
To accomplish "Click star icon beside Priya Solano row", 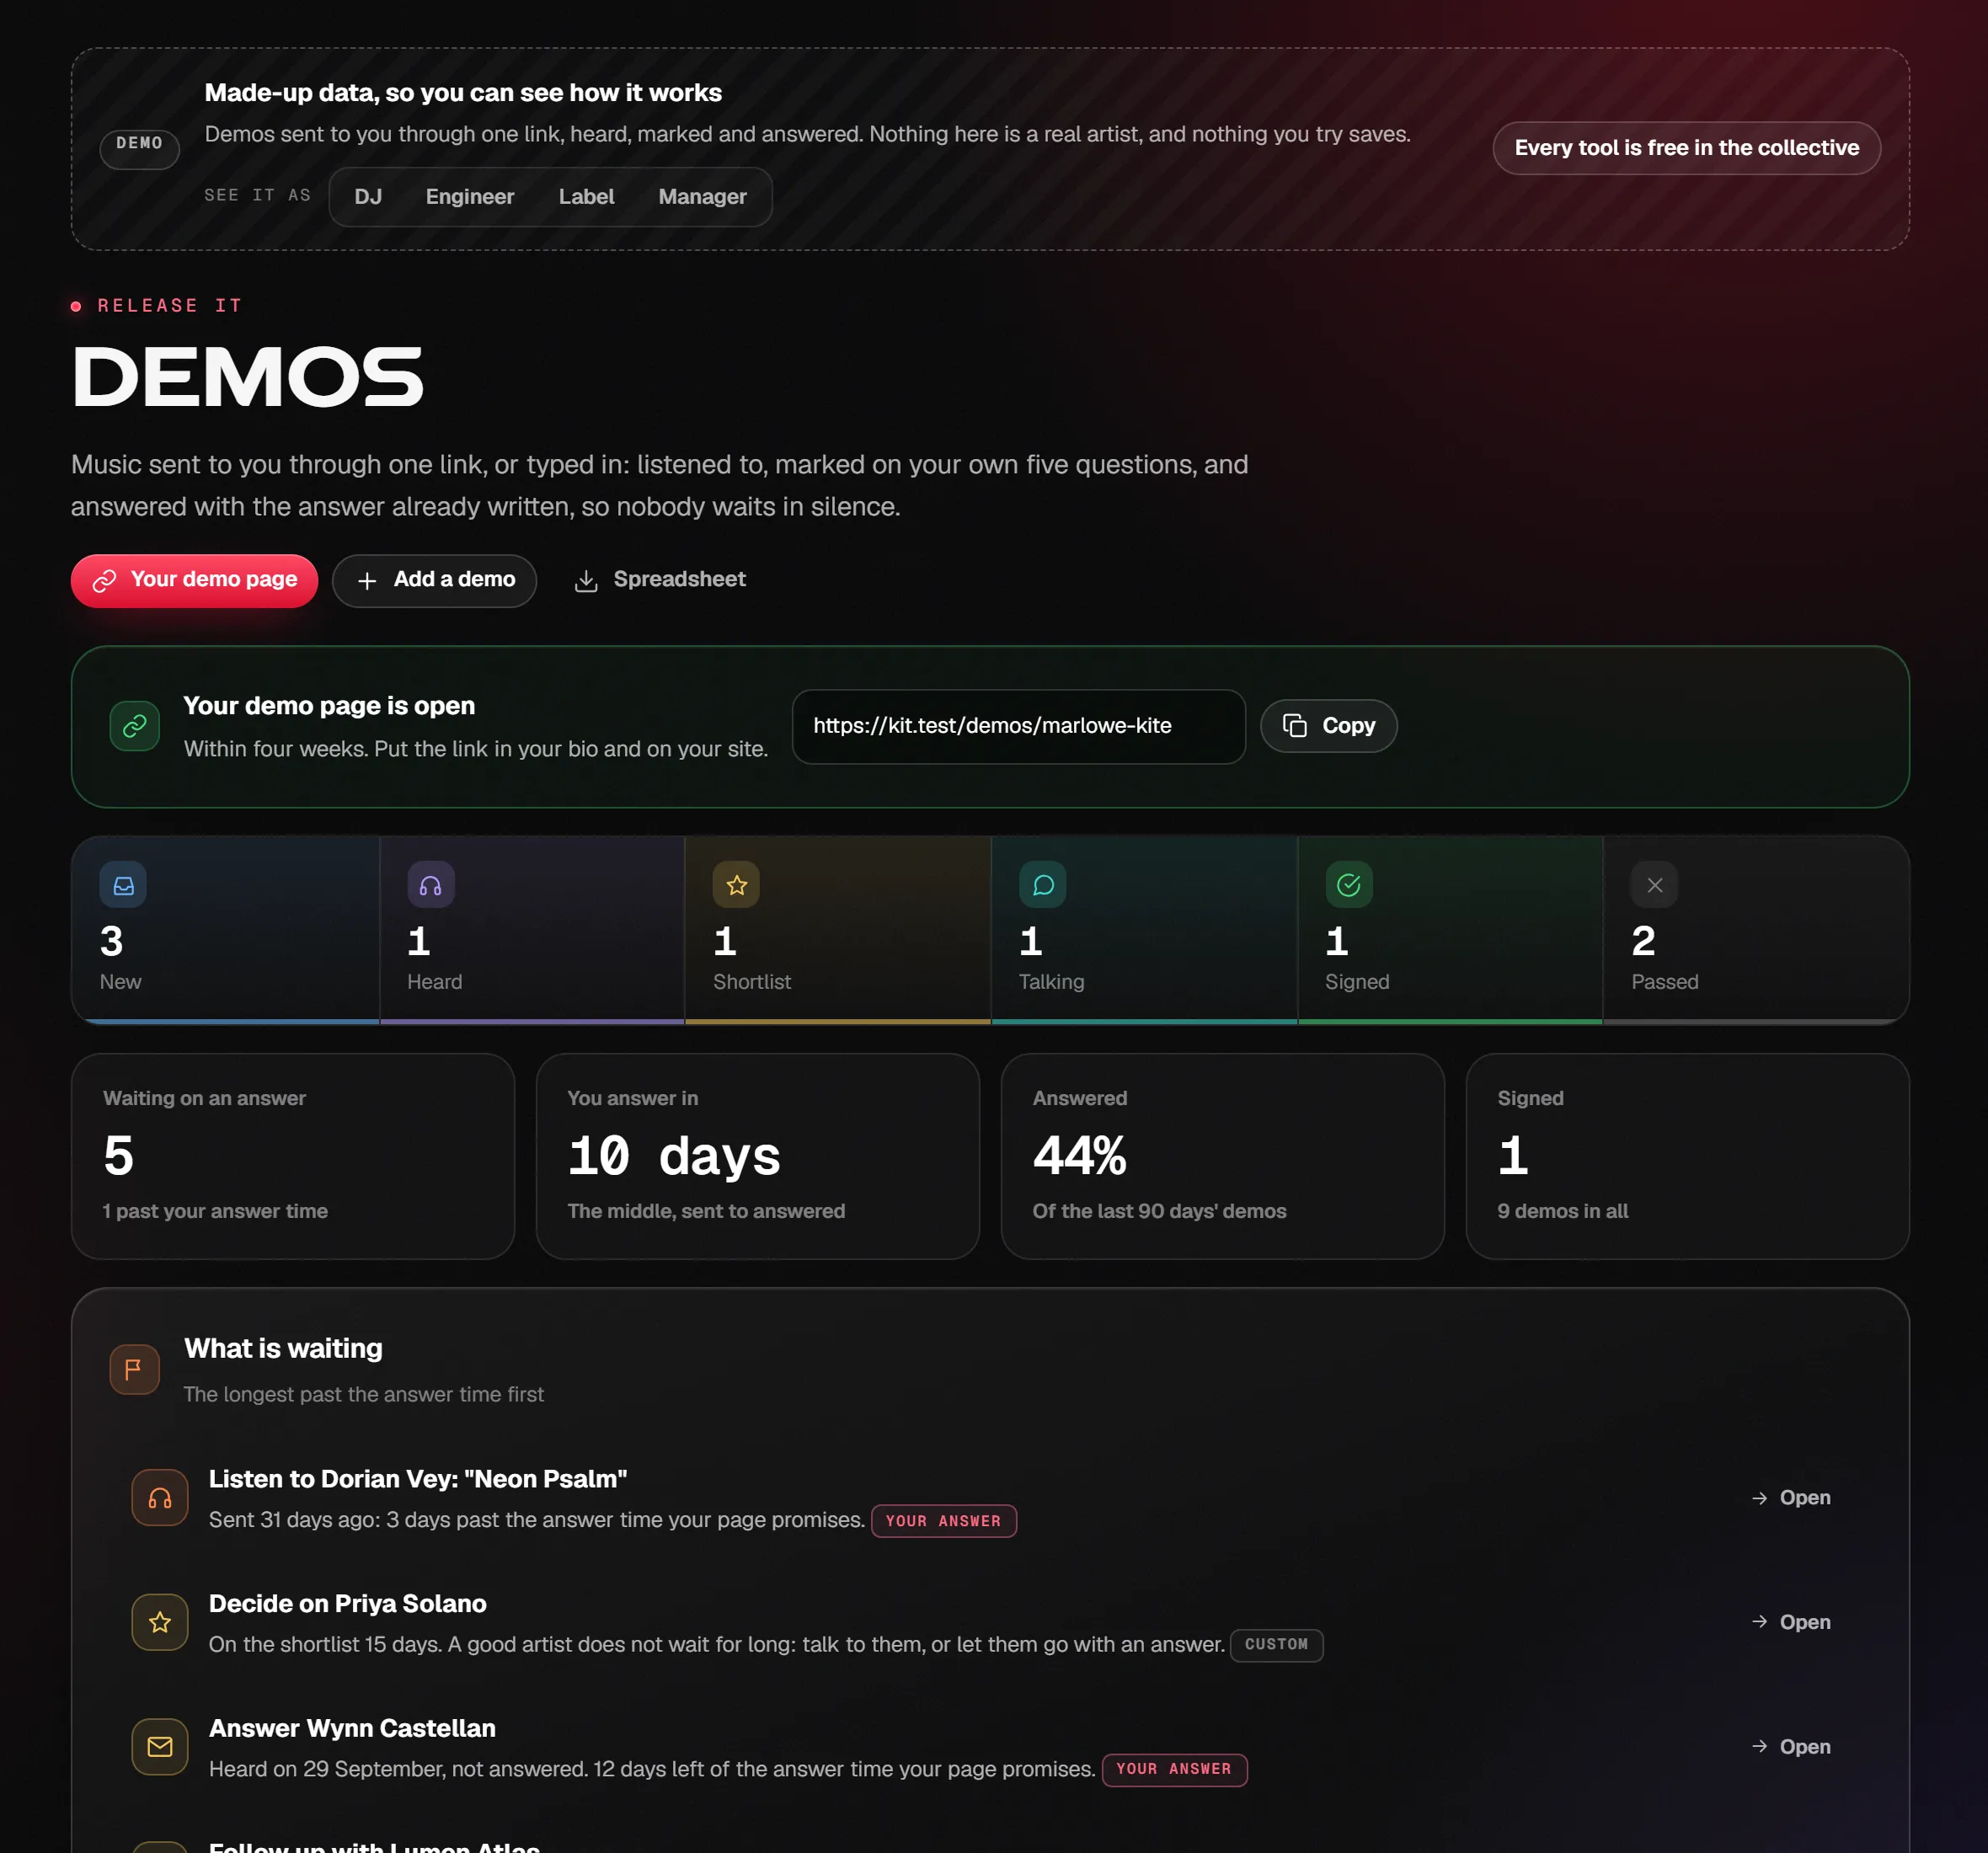I will pos(160,1622).
